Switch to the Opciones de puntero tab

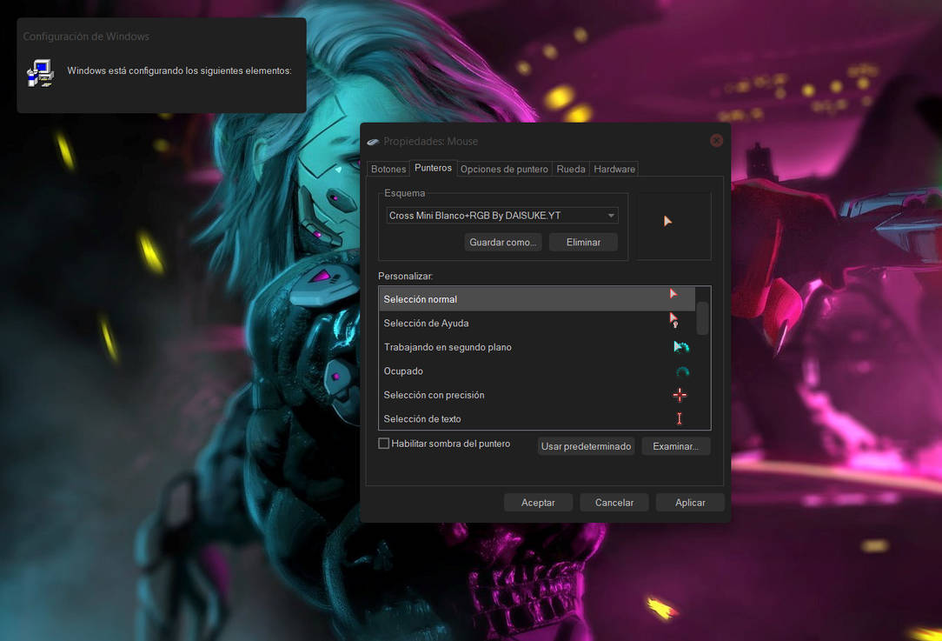[504, 169]
